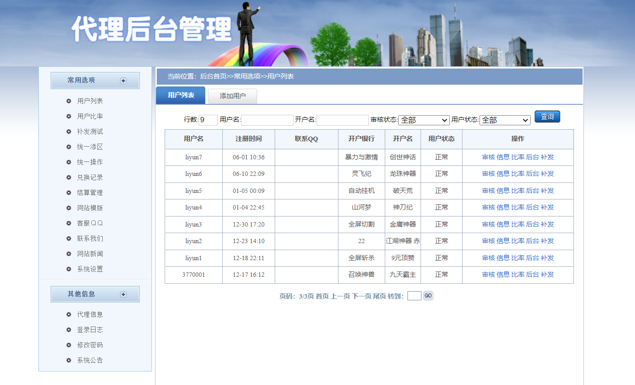Viewport: 635px width, 385px height.
Task: Click 后台 for user liyun1
Action: (x=532, y=258)
